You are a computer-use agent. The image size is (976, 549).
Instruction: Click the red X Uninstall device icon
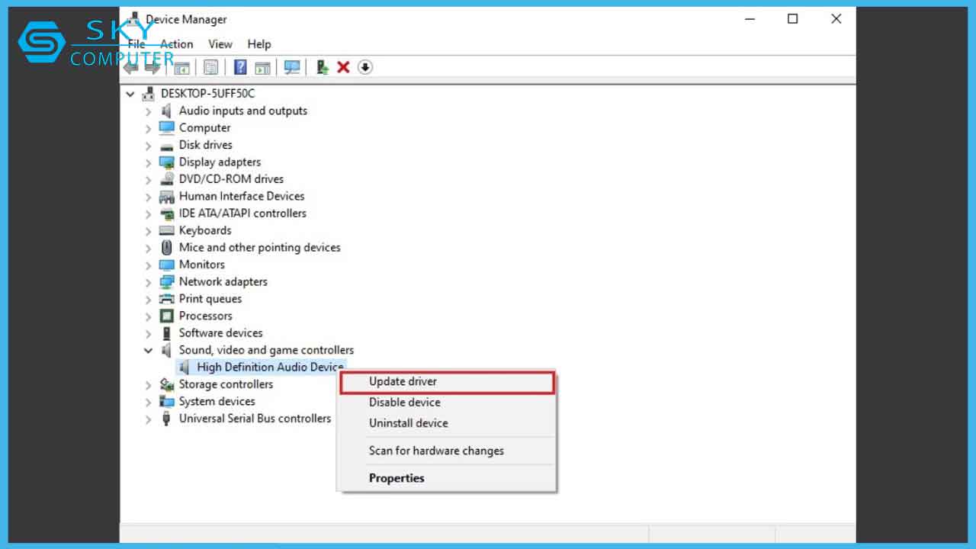[343, 67]
